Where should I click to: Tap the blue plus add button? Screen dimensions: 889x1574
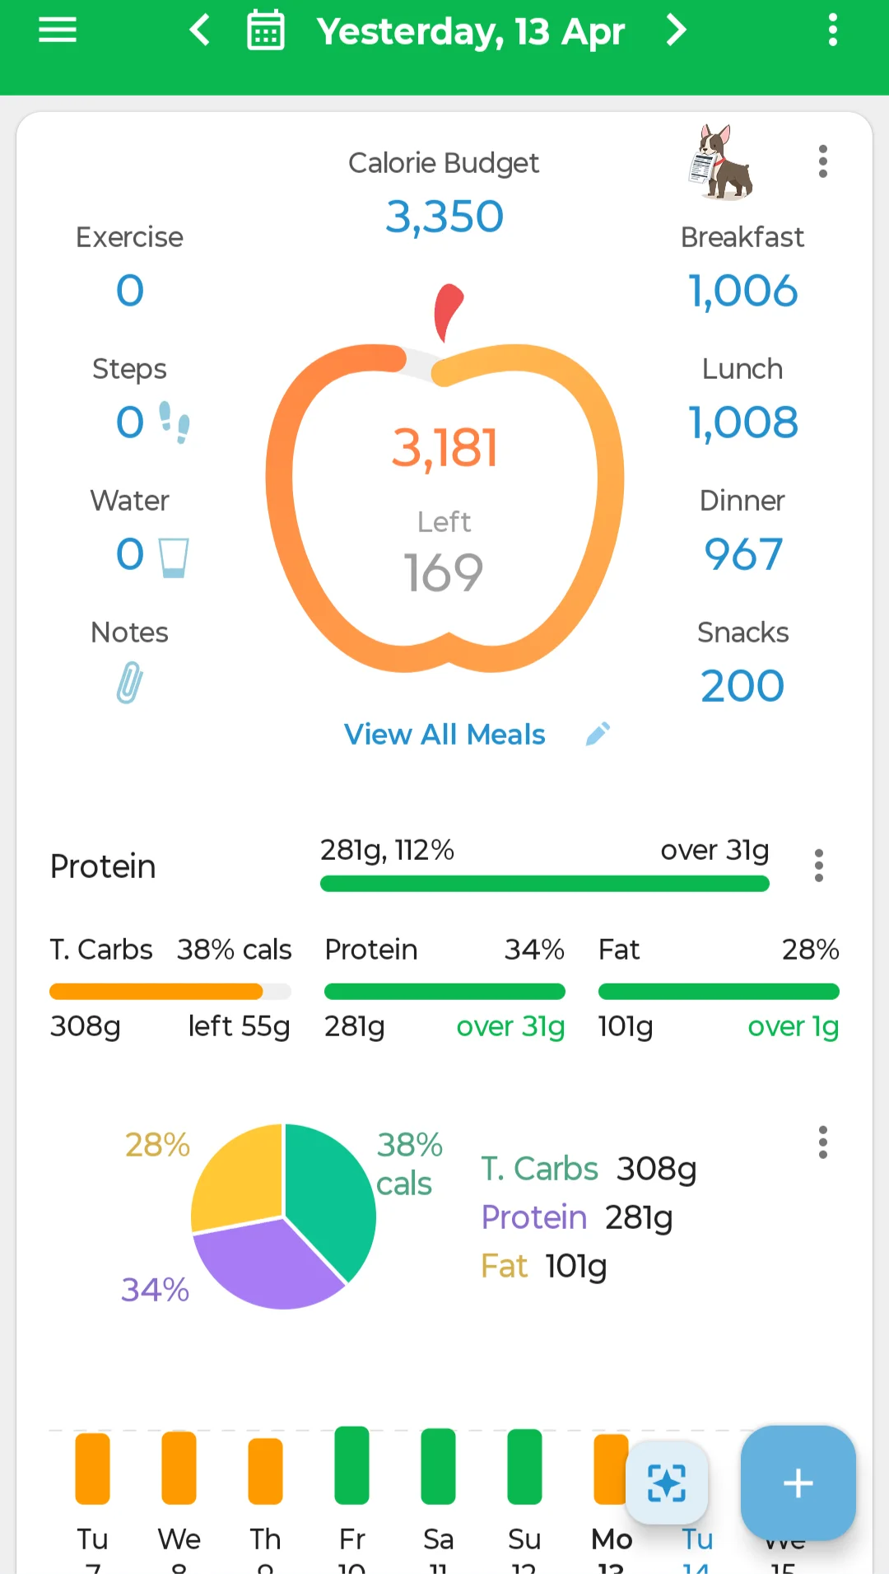798,1483
